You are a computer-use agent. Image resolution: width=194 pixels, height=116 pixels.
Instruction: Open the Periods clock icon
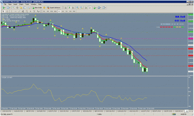coord(99,8)
